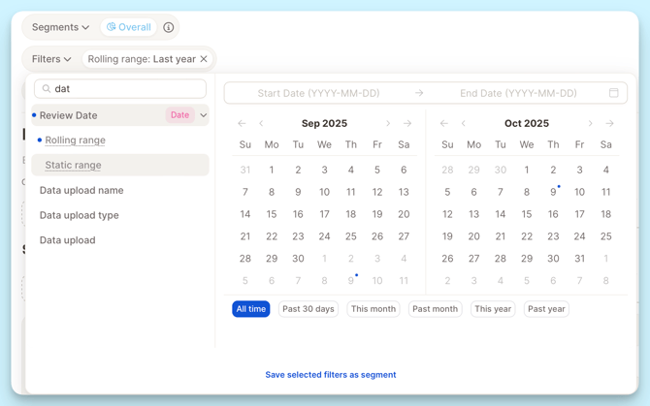Select the Overall segment chip

129,27
